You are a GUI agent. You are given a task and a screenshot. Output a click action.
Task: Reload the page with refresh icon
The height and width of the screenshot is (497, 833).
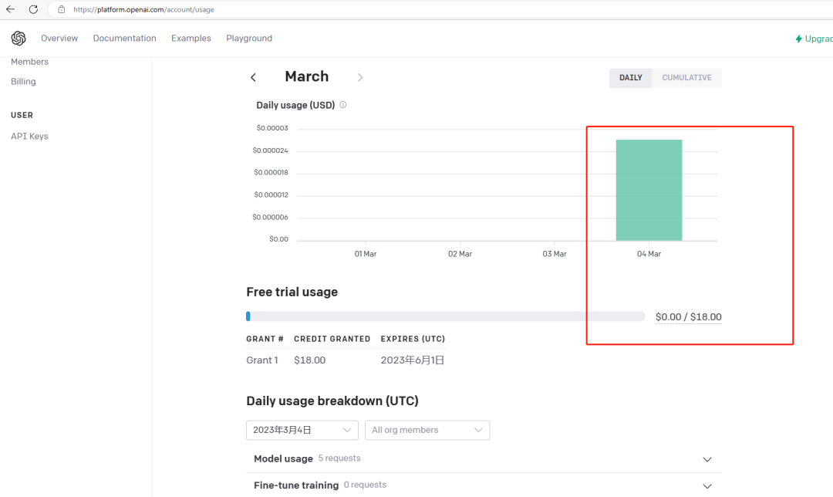click(33, 9)
